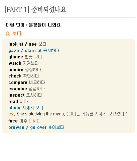Viewport: 137px width, 161px height.
Task: Select the Korean translation '그녀는 메뉴를 자세히 보고있다'
Action: pyautogui.click(x=97, y=114)
